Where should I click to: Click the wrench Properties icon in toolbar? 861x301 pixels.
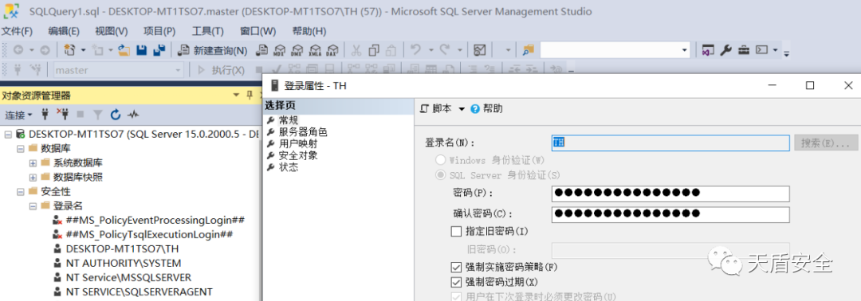point(725,50)
